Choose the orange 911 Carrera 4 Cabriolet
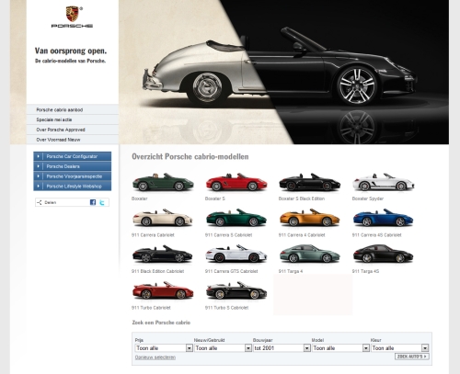Screen dimensions: 460x374 [x=309, y=218]
